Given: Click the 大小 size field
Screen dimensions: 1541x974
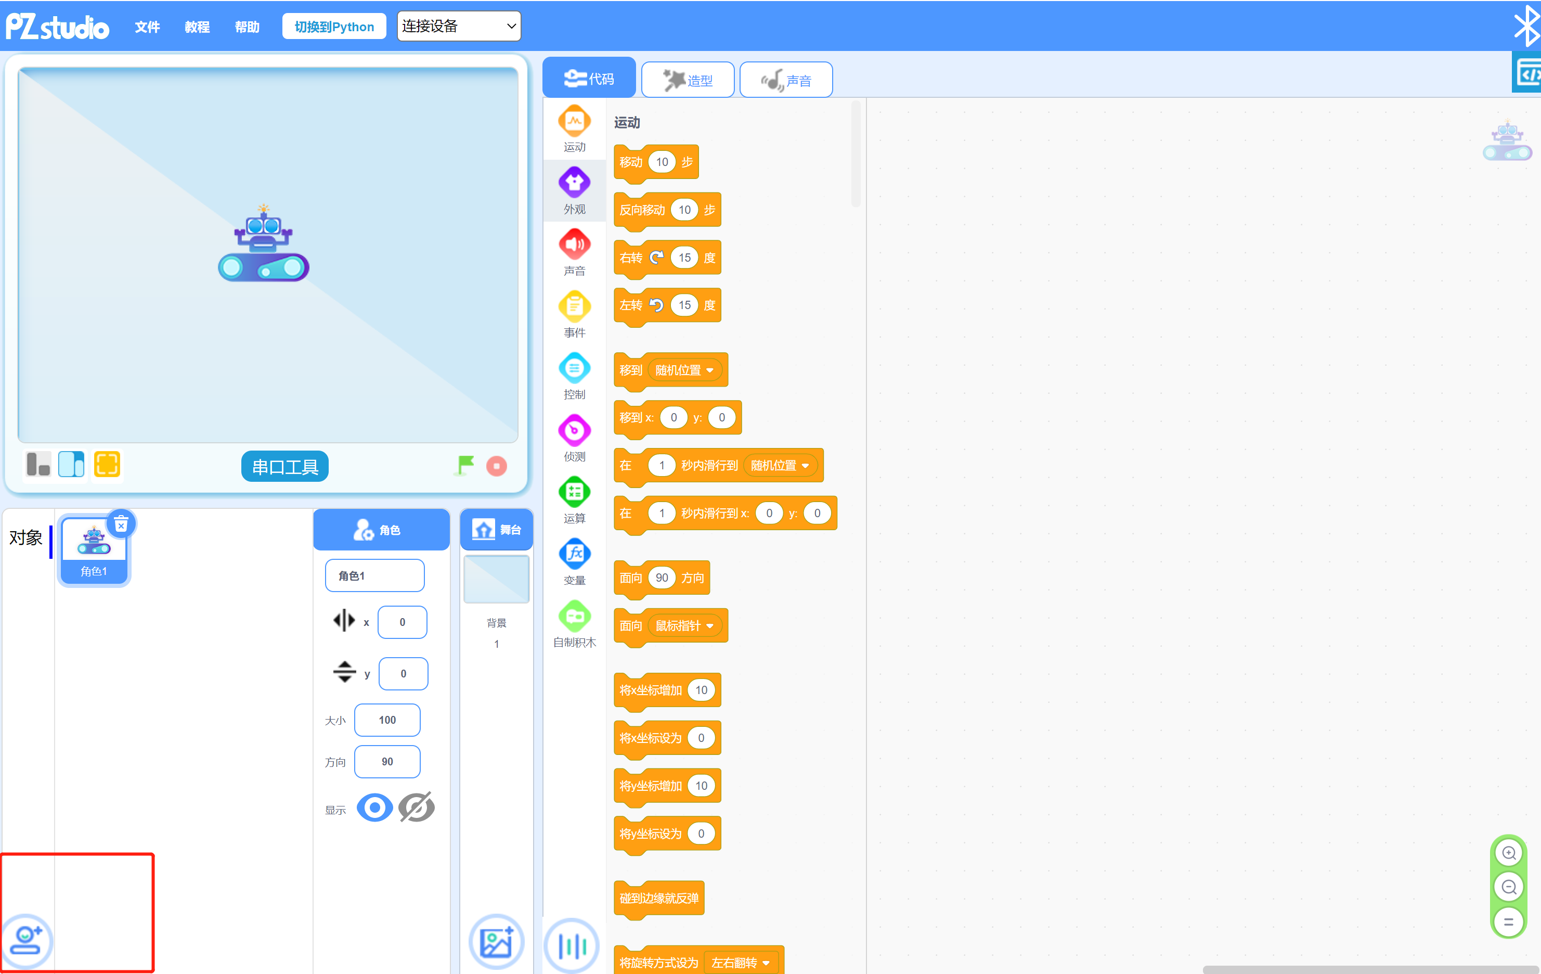Looking at the screenshot, I should point(387,720).
